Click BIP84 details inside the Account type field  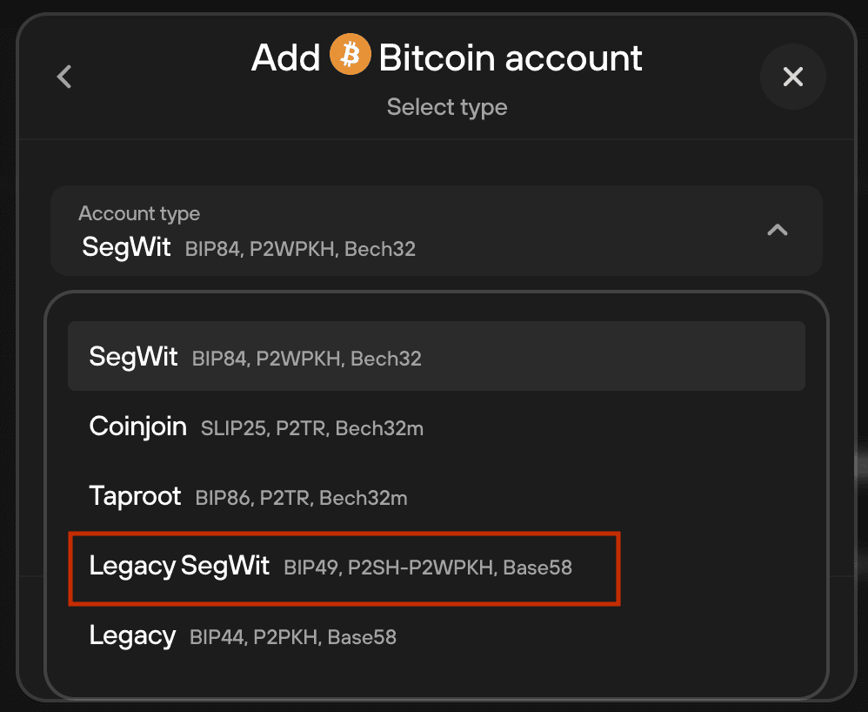300,249
